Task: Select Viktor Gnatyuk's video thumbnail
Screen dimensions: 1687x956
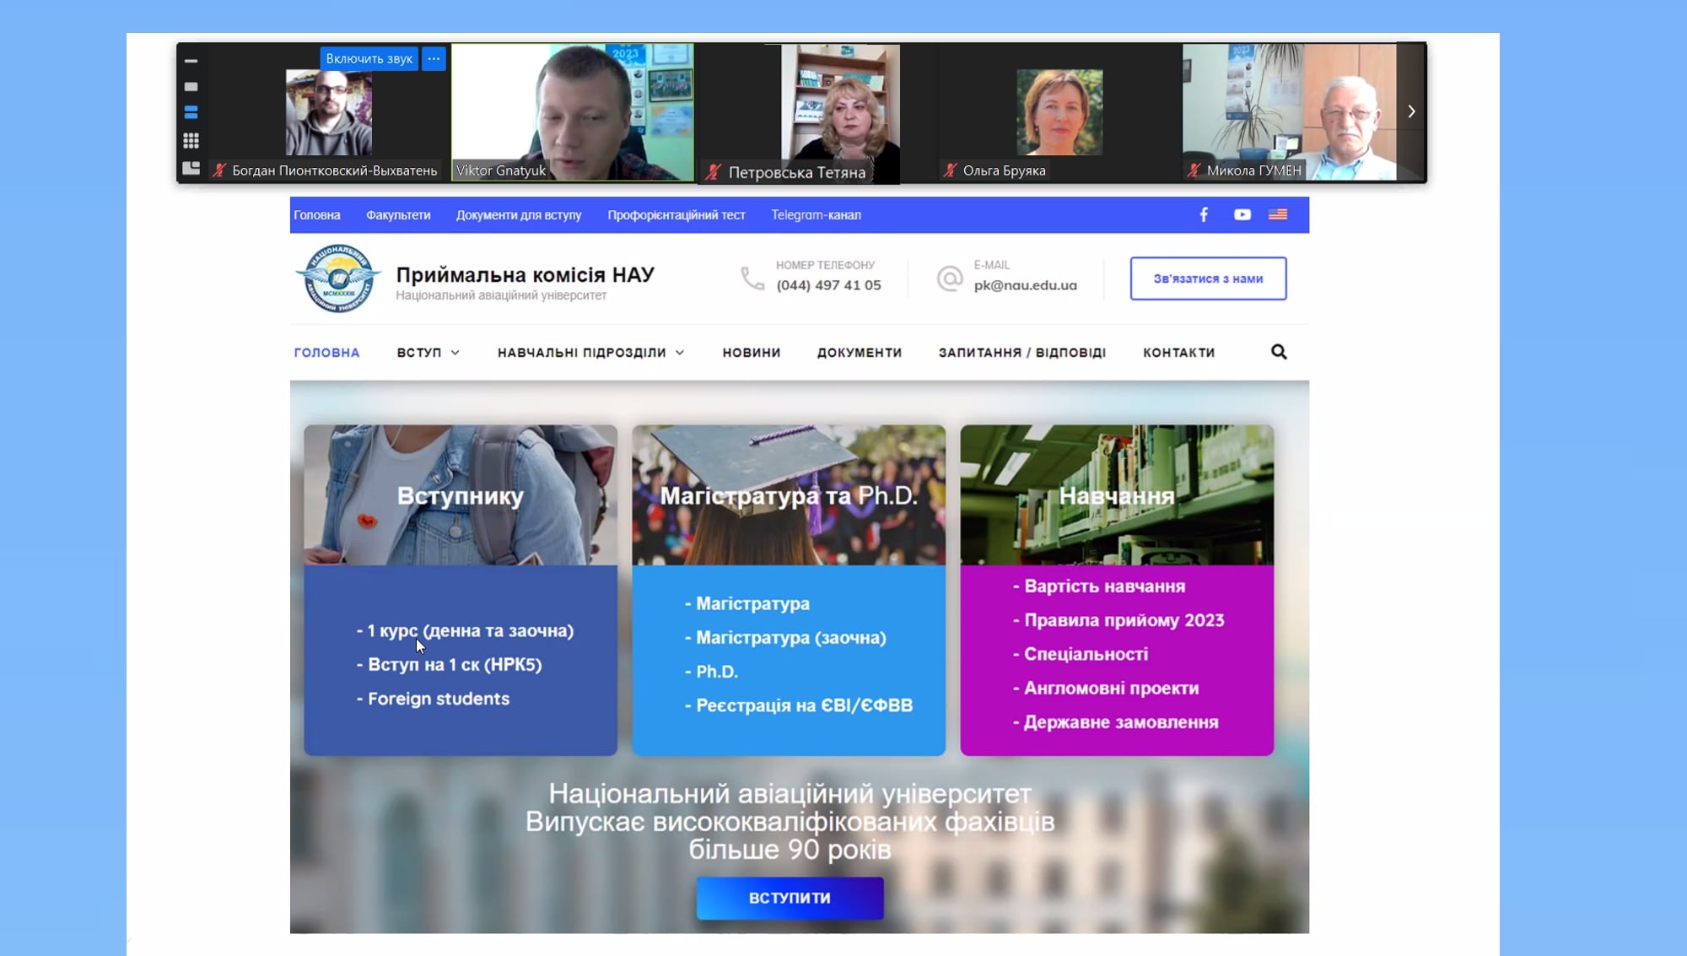Action: (x=573, y=111)
